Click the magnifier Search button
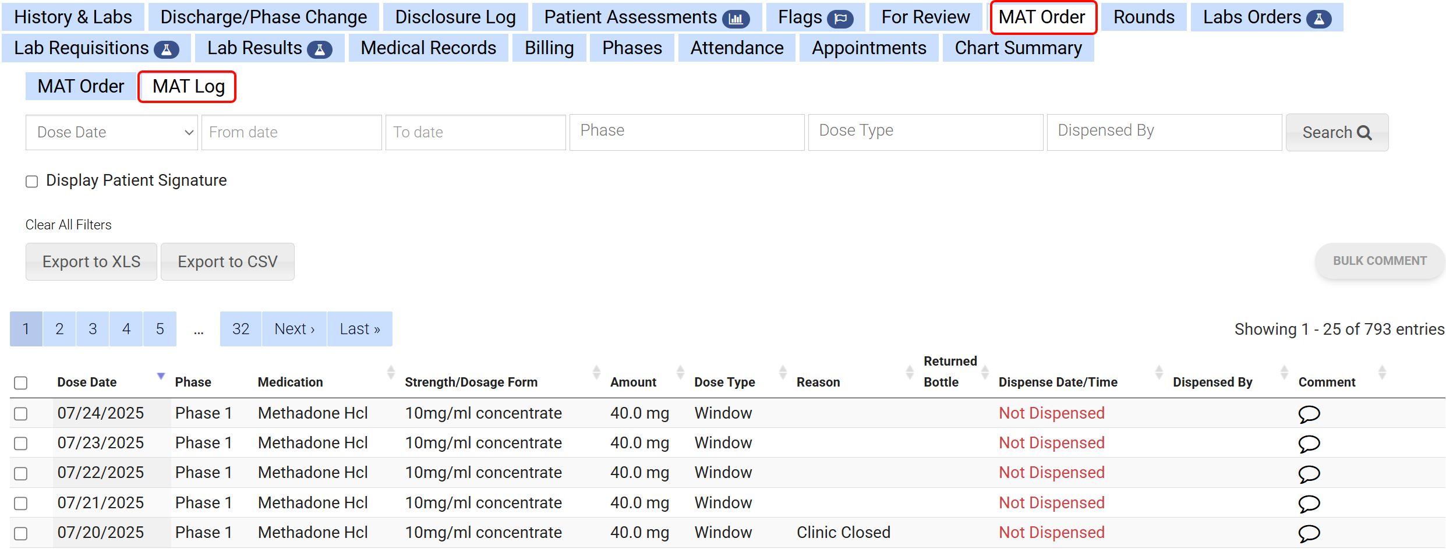The height and width of the screenshot is (549, 1446). [1337, 133]
